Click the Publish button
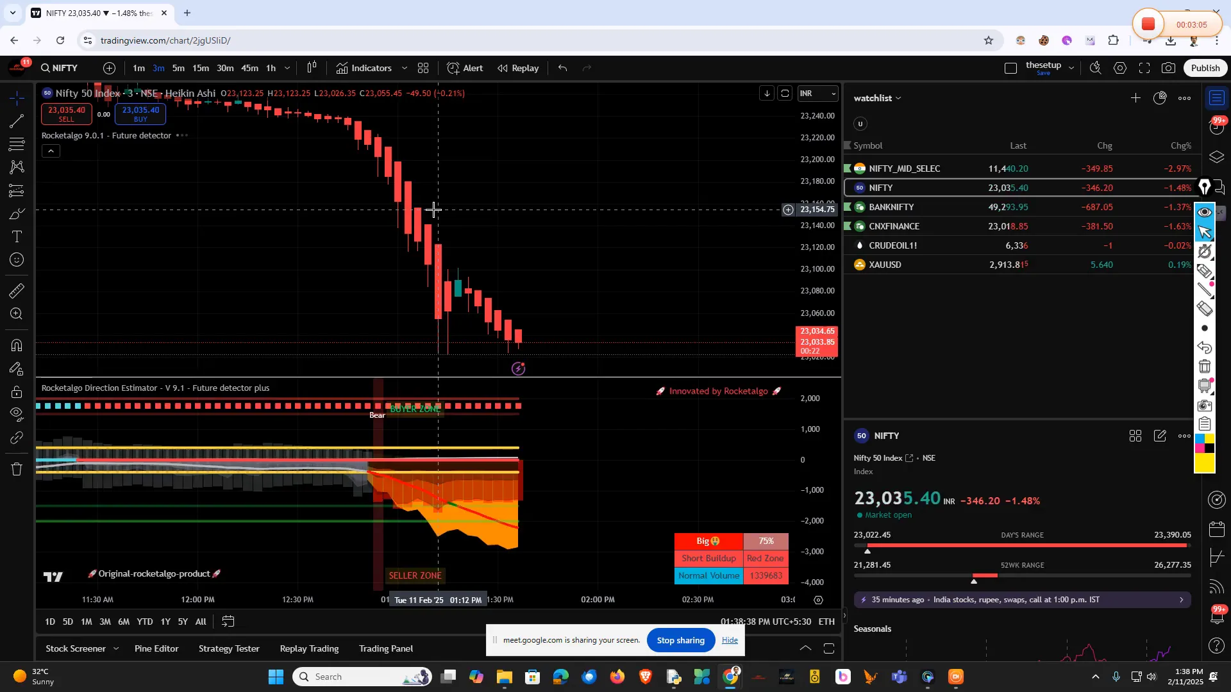 click(1204, 67)
